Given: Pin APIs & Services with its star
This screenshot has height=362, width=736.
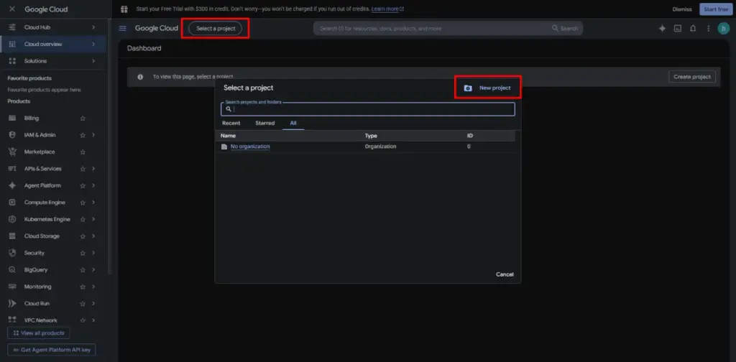Looking at the screenshot, I should coord(83,169).
